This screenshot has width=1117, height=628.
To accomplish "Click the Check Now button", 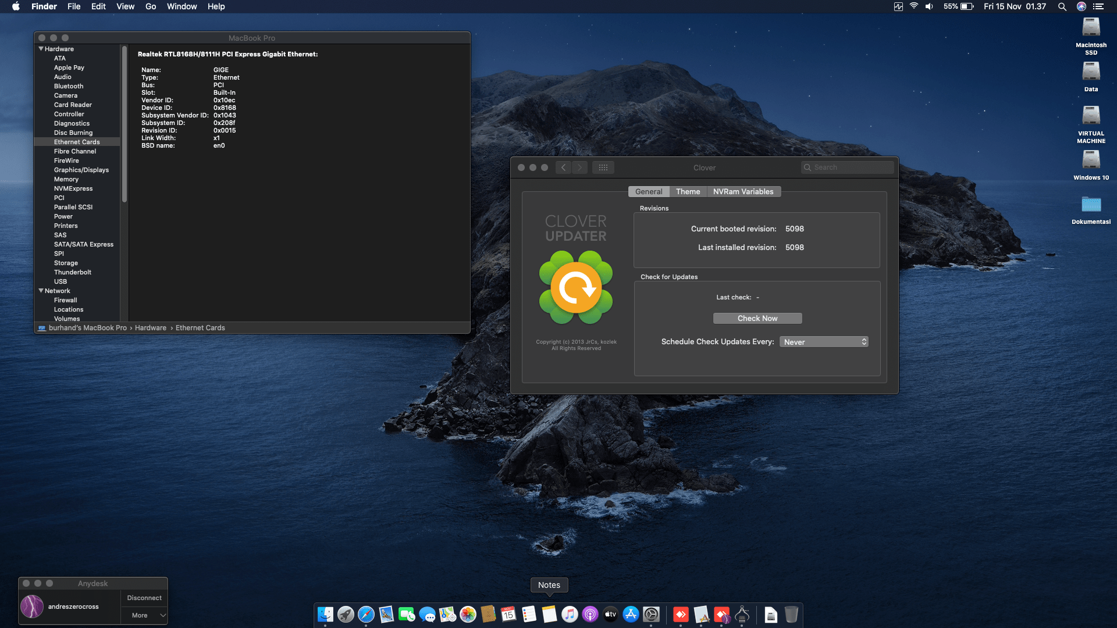I will 757,318.
